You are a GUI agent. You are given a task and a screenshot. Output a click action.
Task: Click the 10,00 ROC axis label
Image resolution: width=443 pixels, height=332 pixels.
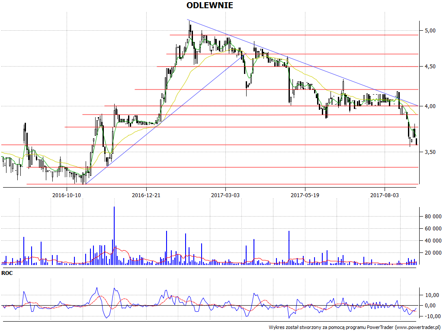pos(432,295)
